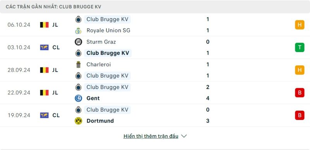
Task: Click the Champions League icon on 03.10.24 match
Action: click(44, 47)
